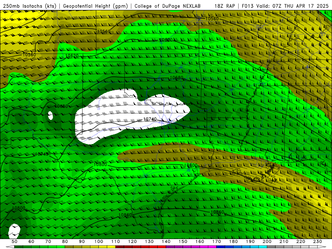Select the 110 label on the color bar

116,242
